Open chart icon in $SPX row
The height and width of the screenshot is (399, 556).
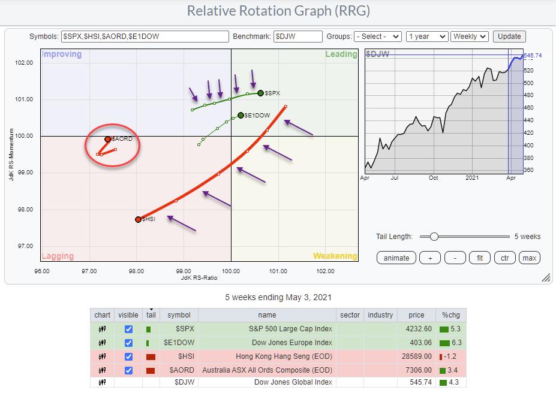click(102, 329)
